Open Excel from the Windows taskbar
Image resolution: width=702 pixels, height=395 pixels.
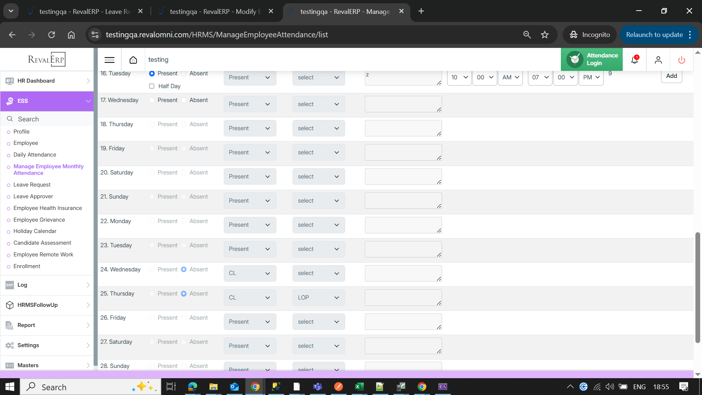359,387
